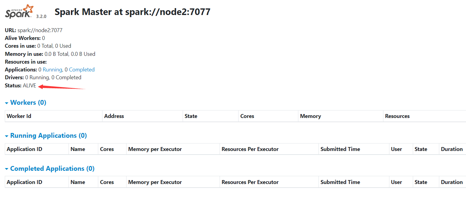Open the Applications 'Running' link
Screen dimensions: 466x202
[x=52, y=70]
